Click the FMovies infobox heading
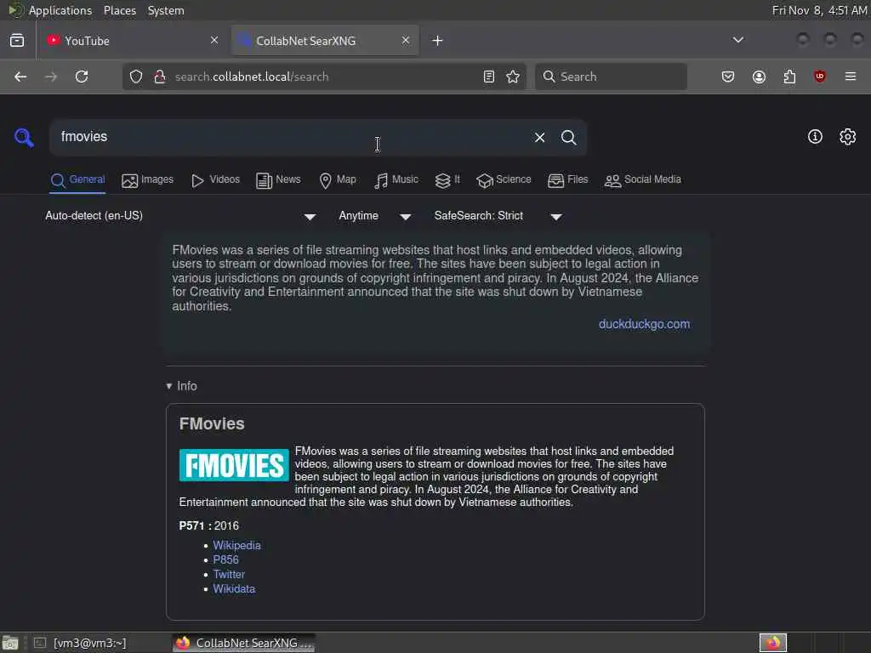This screenshot has width=871, height=653. pos(212,423)
